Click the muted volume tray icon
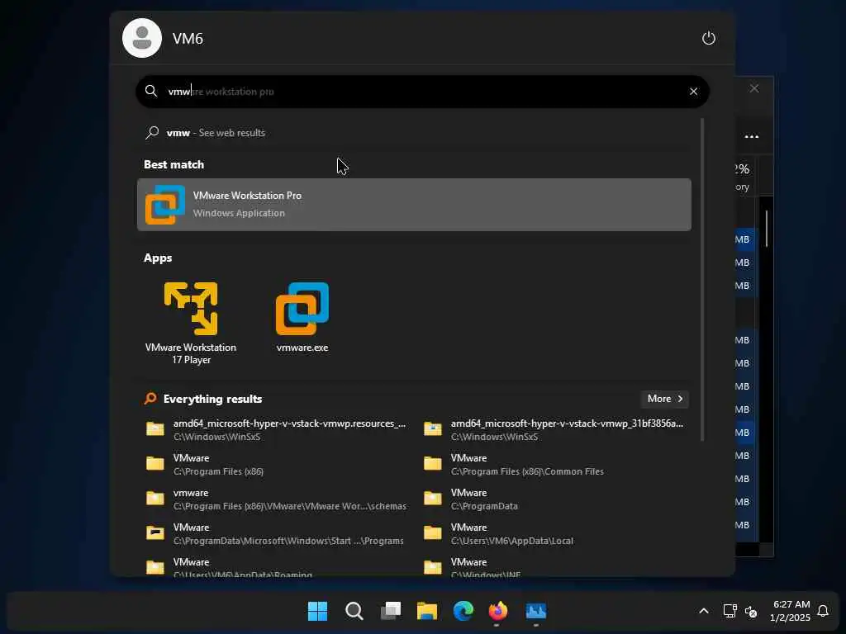Screen dimensions: 846x634 click(750, 612)
